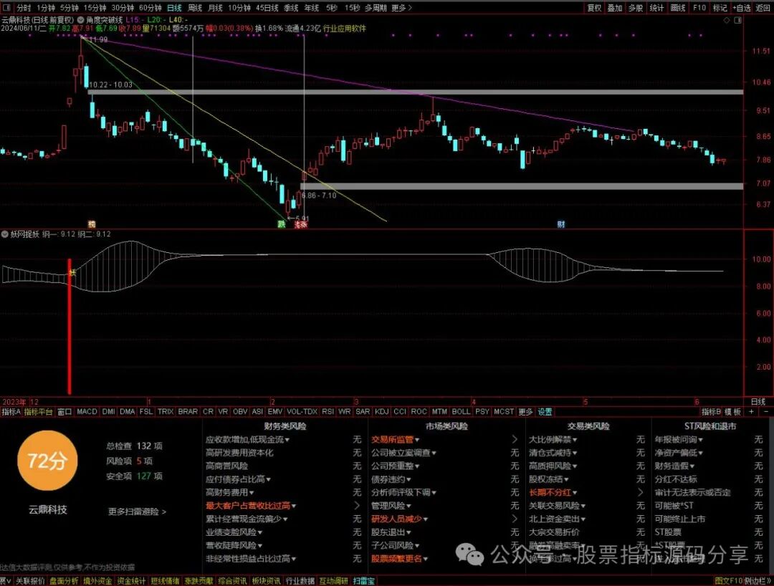Click the round icon before 妖网捉妖
Screen dimensions: 774x586
coord(5,234)
